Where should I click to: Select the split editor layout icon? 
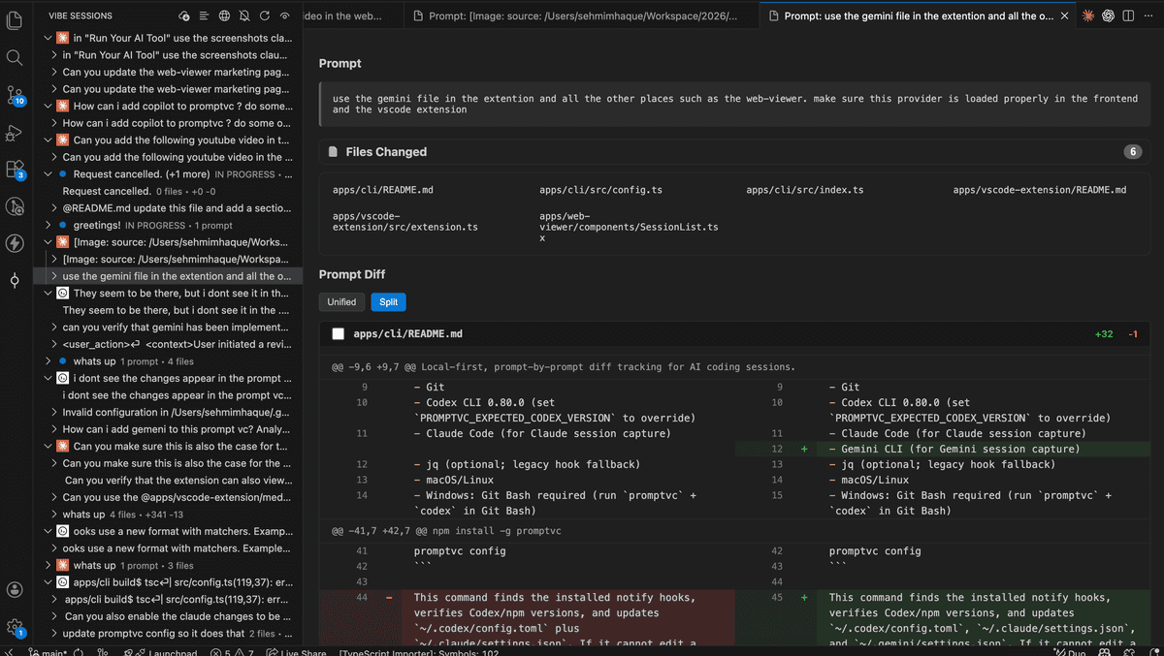tap(1128, 16)
